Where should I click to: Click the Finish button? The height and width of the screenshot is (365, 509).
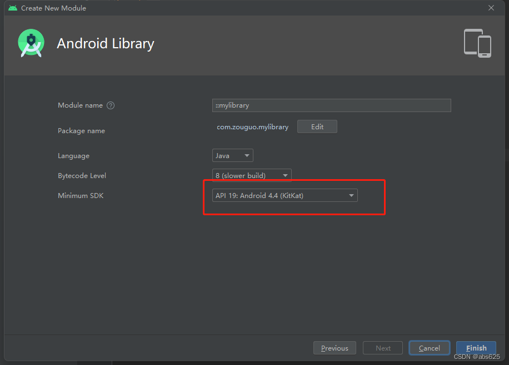pyautogui.click(x=476, y=348)
